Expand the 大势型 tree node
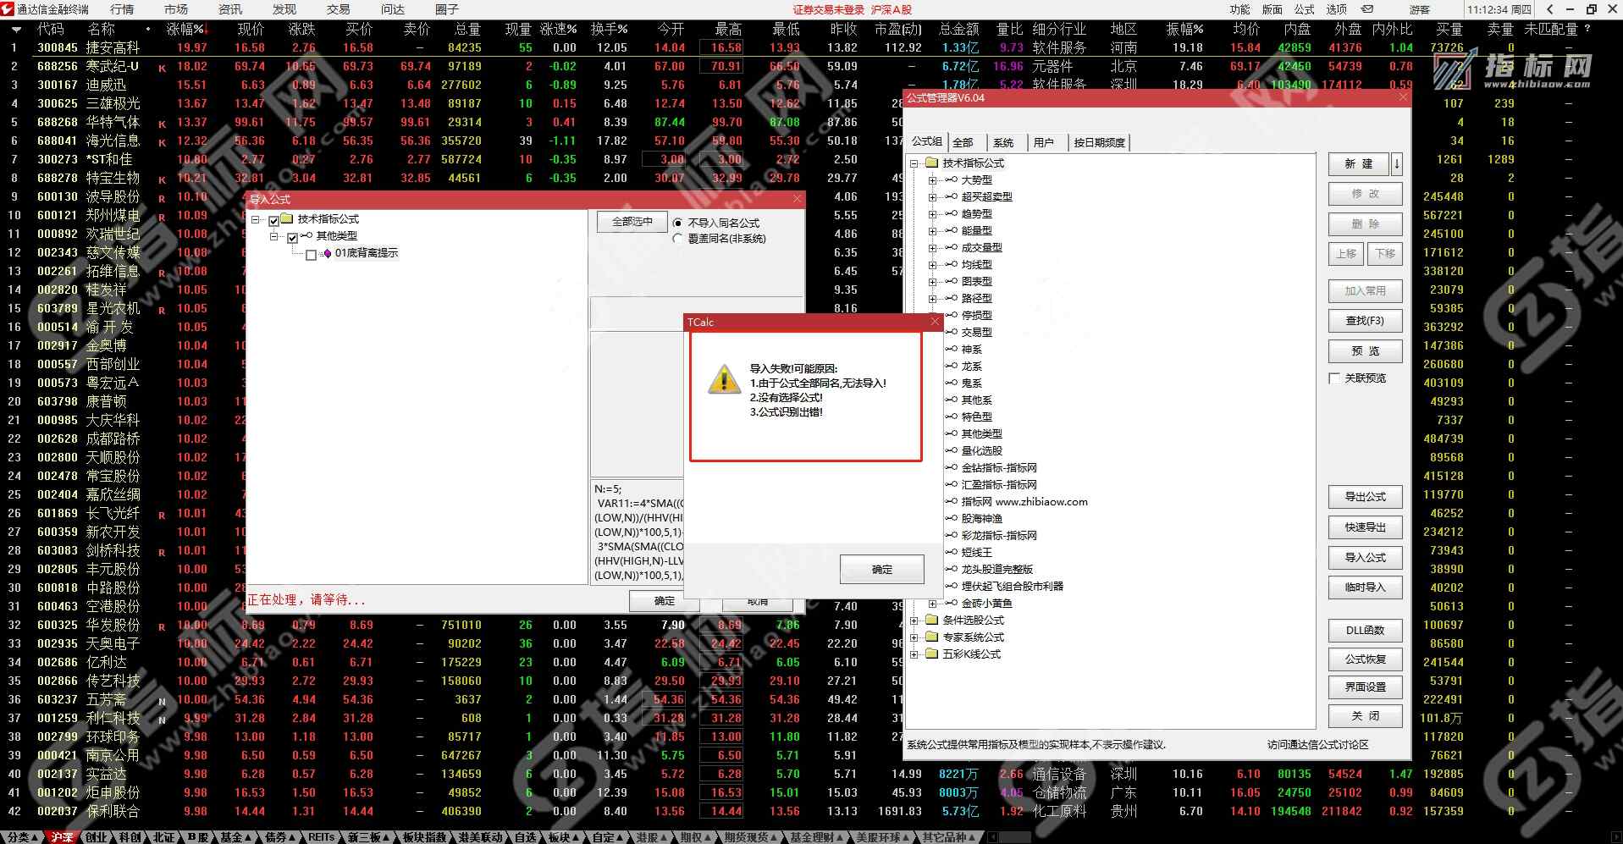The height and width of the screenshot is (844, 1623). pos(932,179)
